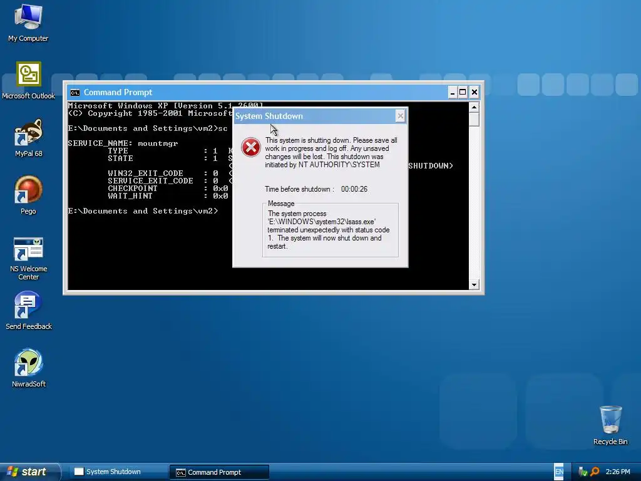The height and width of the screenshot is (481, 641).
Task: Click the disabled close button of System Shutdown
Action: (x=401, y=116)
